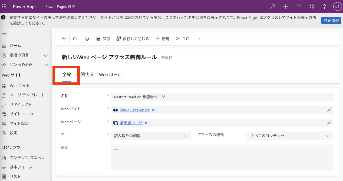Click the 詳細情報 button
This screenshot has width=343, height=181.
click(x=331, y=21)
